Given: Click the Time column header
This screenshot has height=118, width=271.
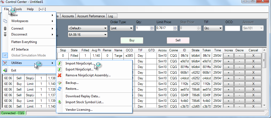Looking at the screenshot, I should [x=217, y=50].
